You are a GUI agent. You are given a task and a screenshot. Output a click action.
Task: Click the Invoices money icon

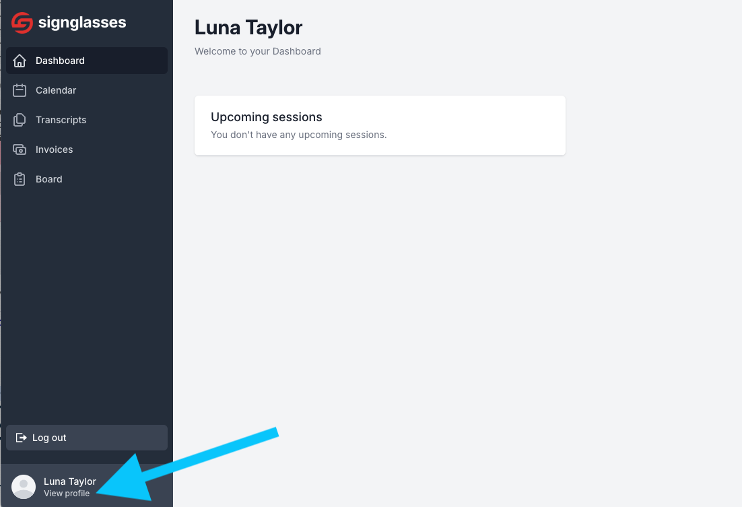tap(20, 149)
